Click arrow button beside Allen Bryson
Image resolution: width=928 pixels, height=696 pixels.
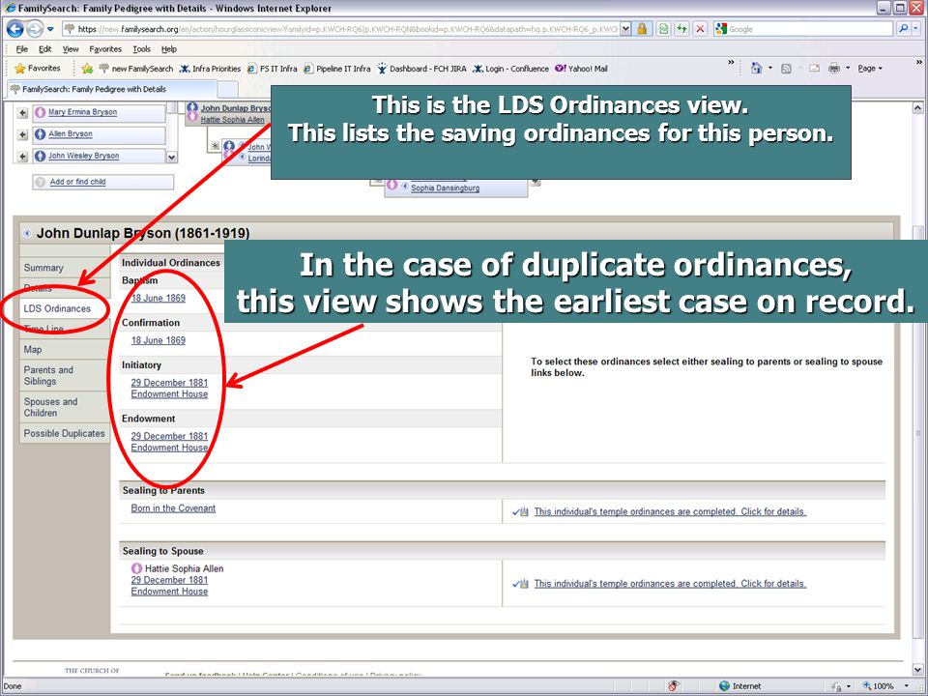point(22,134)
